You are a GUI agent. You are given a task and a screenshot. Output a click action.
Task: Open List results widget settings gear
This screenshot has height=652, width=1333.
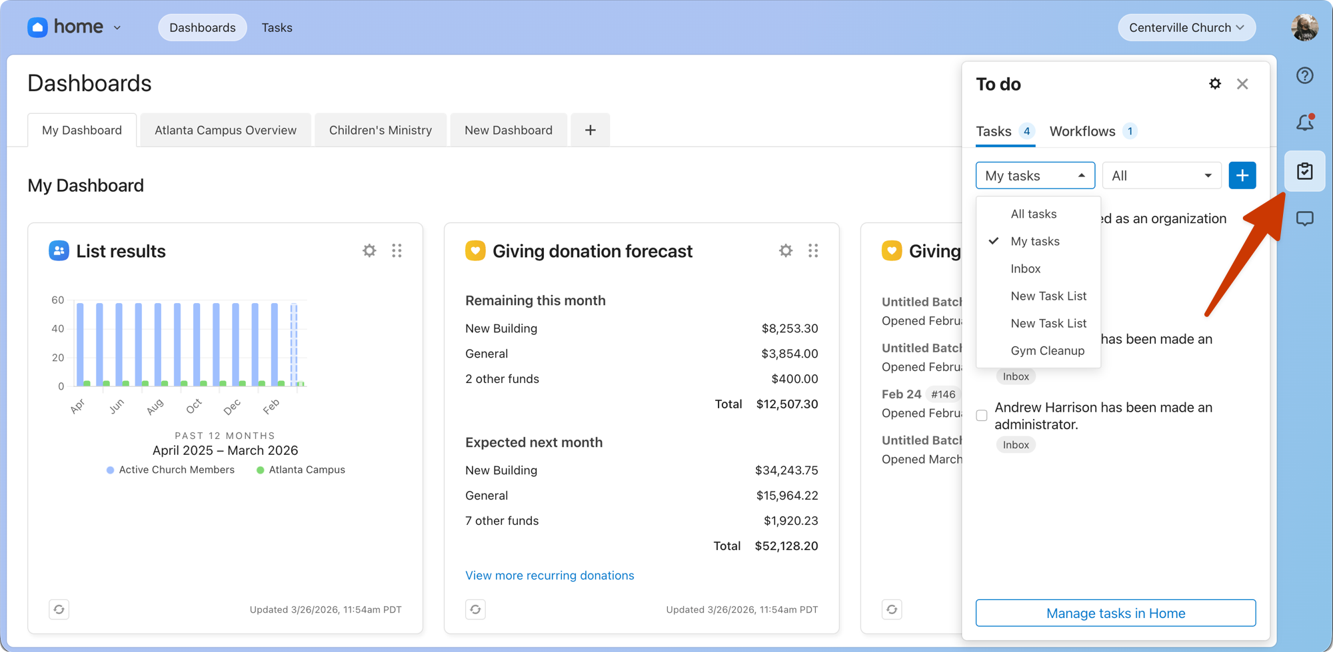coord(369,250)
